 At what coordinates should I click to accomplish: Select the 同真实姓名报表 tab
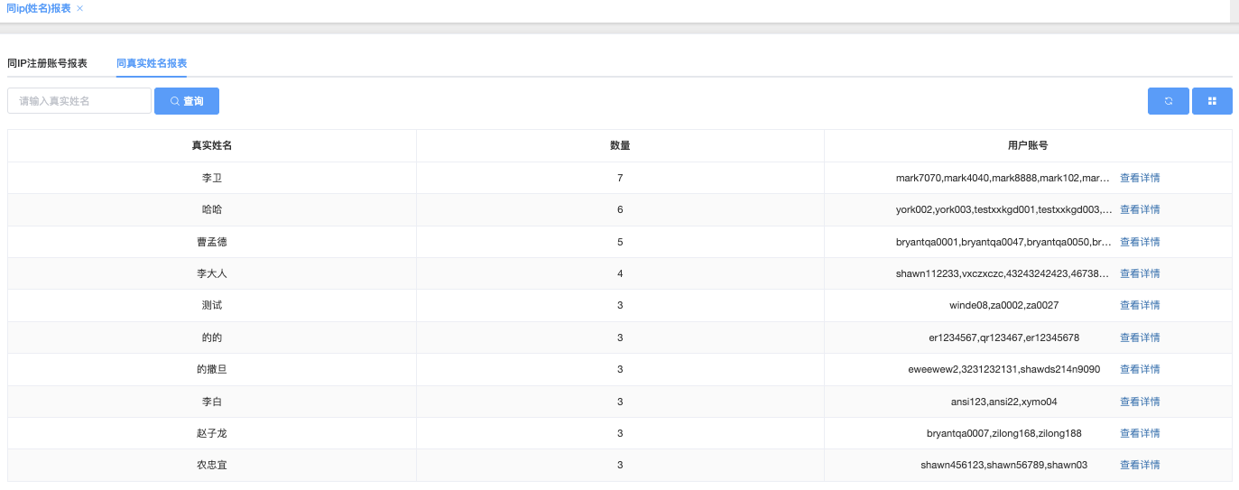(152, 63)
